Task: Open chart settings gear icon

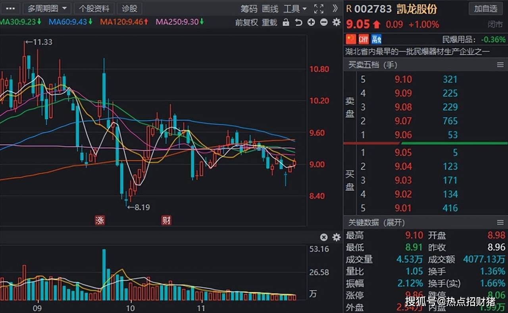Action: click(x=337, y=22)
